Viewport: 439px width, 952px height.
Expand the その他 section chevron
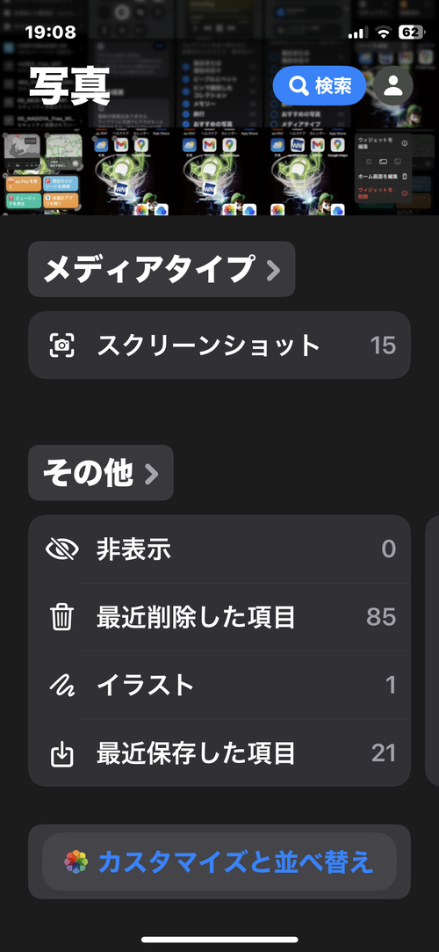tap(152, 474)
